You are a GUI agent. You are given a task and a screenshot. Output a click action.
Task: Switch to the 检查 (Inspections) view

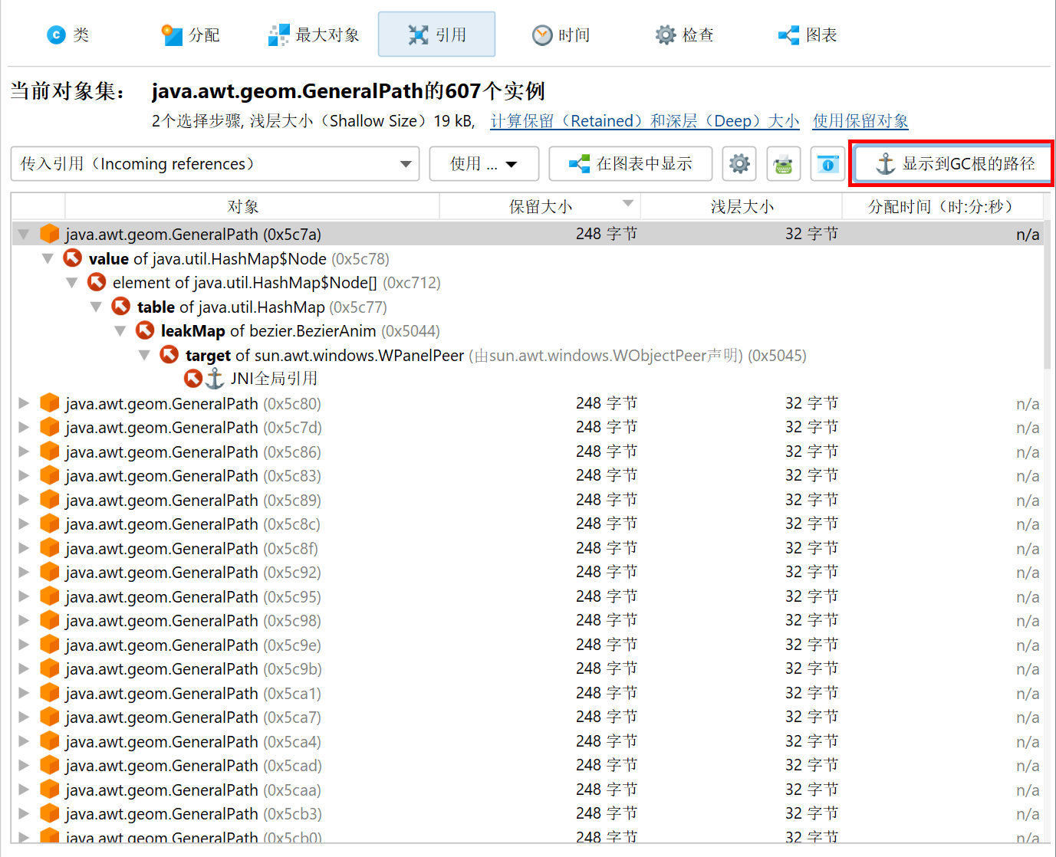point(684,35)
